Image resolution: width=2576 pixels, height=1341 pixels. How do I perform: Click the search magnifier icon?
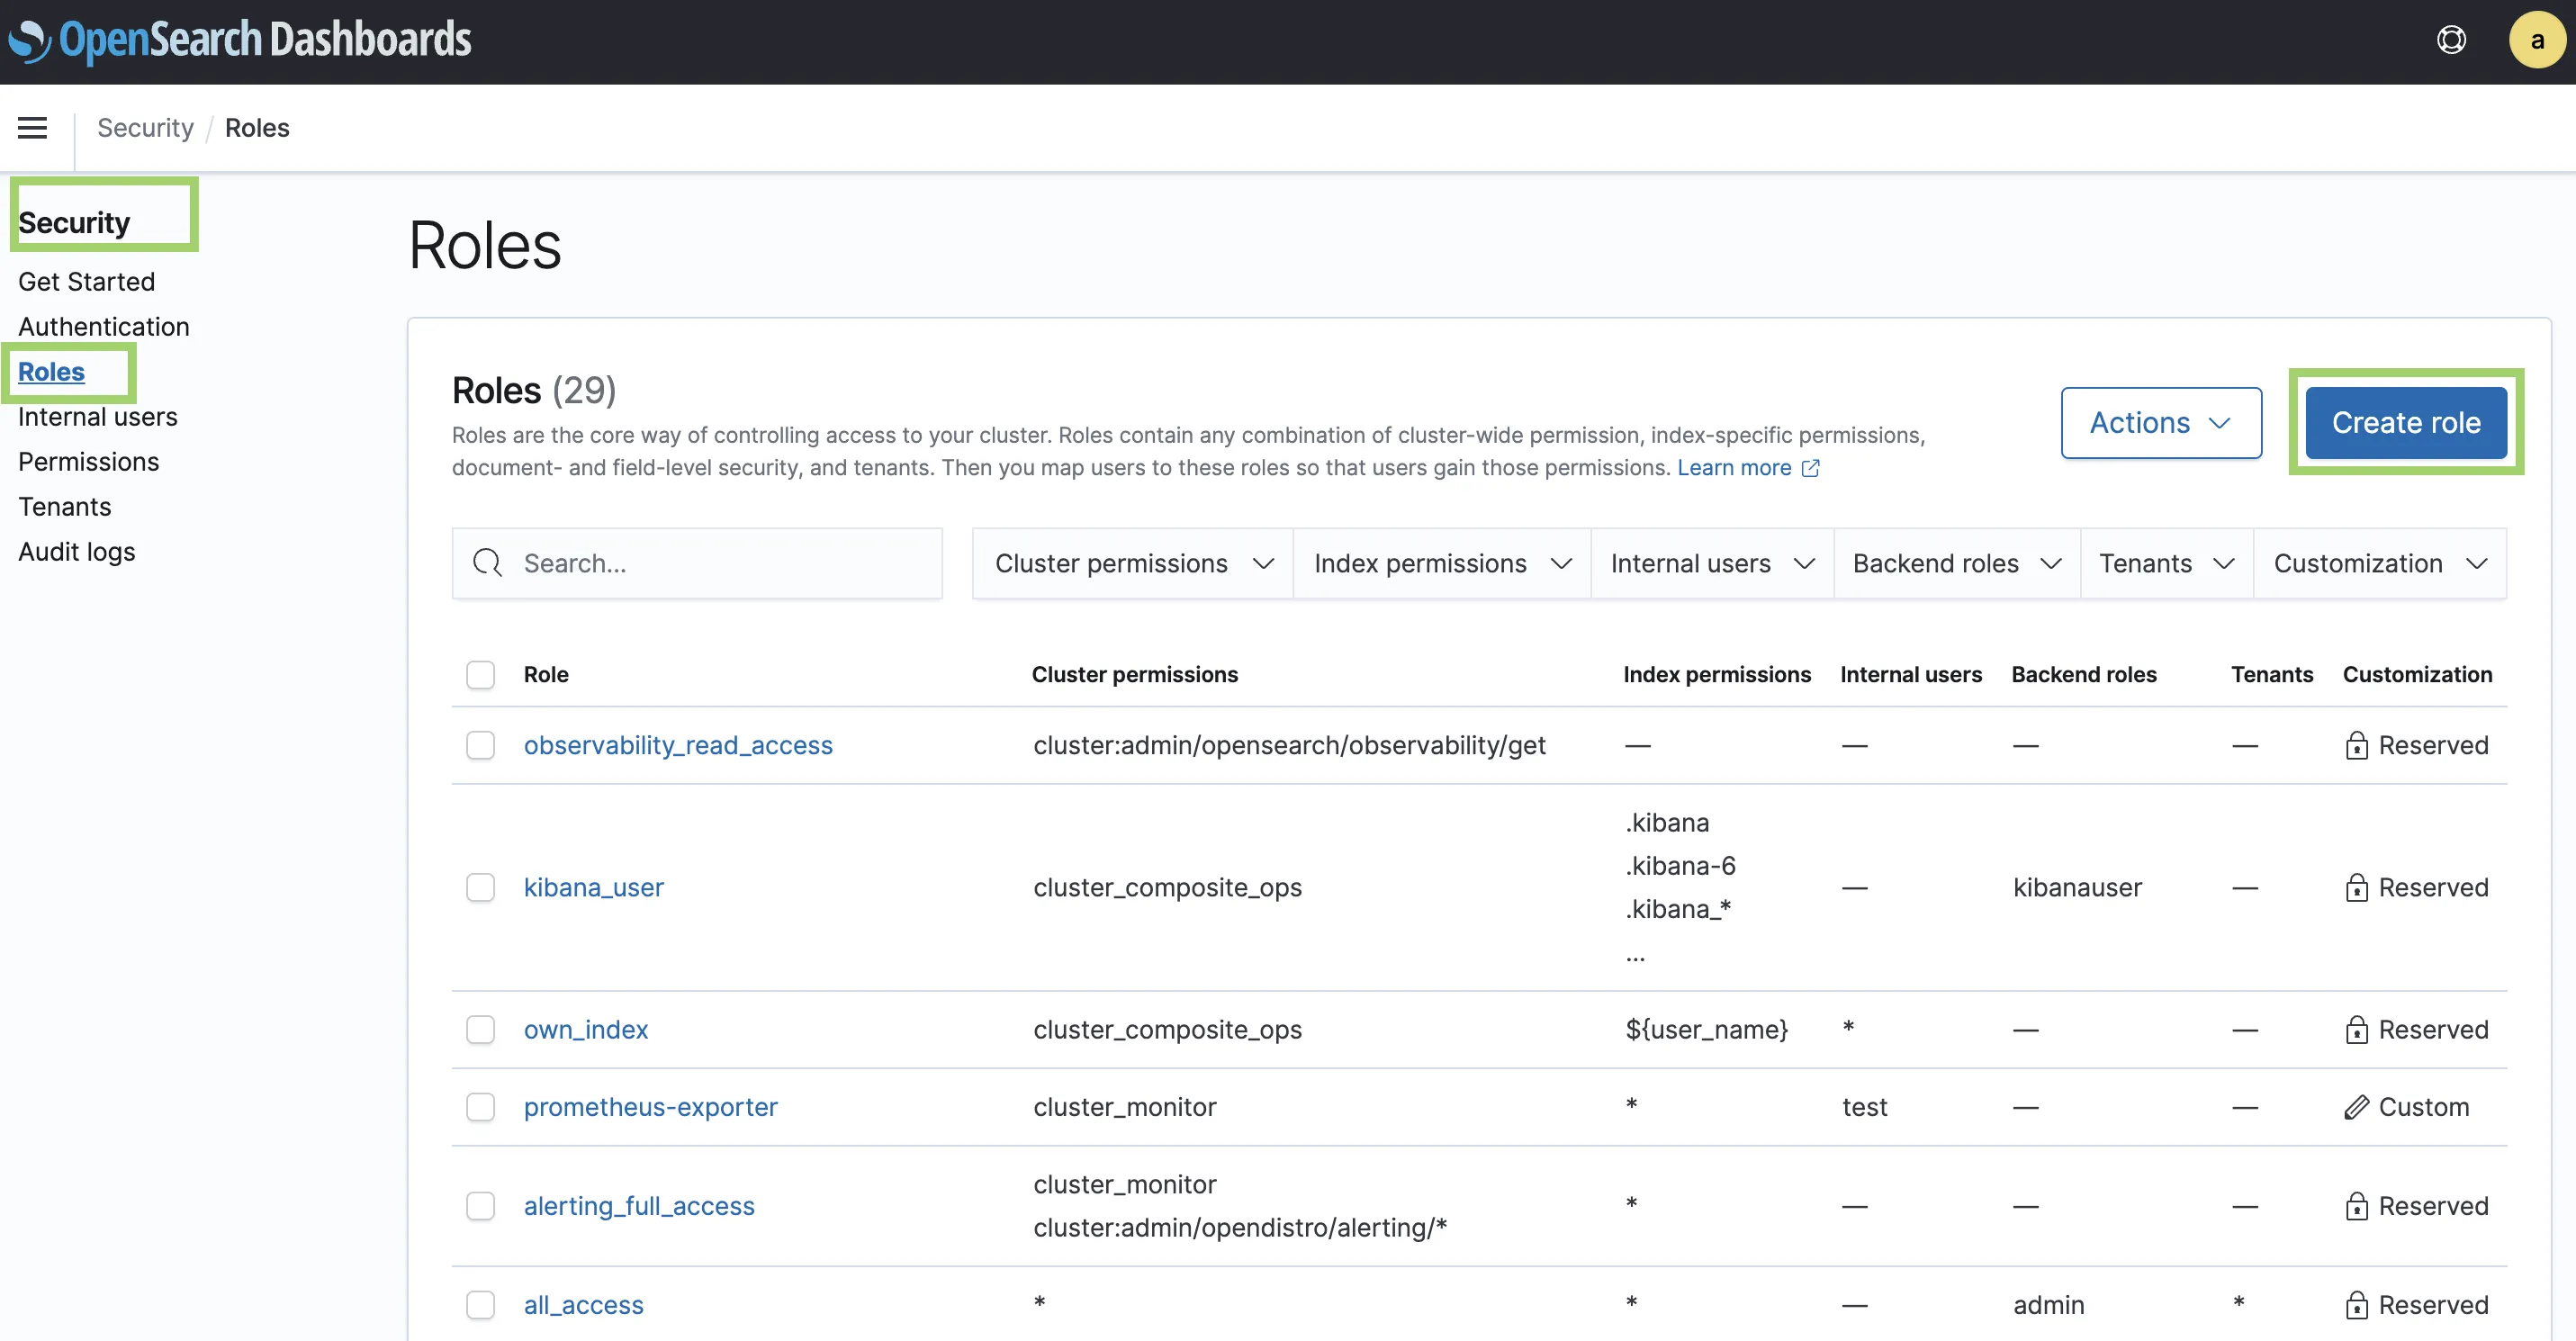tap(487, 563)
